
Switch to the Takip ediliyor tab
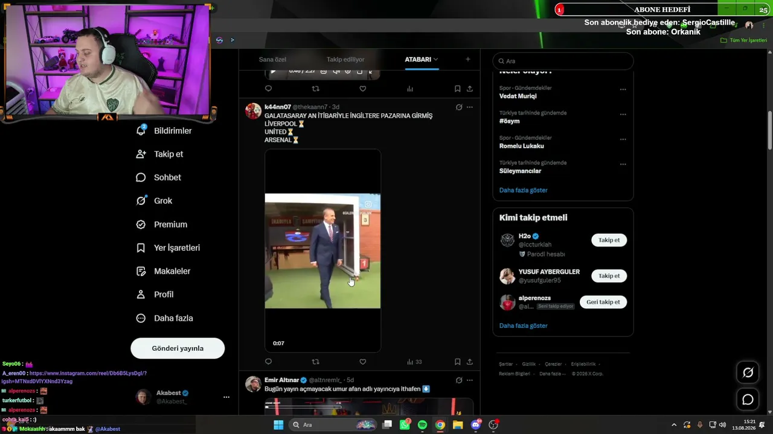point(345,60)
